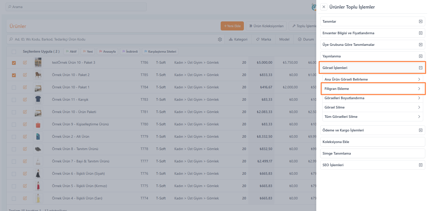Click edit icon for Örnek Ürün 2 - Alt Ürün
This screenshot has height=211, width=429.
pyautogui.click(x=25, y=137)
